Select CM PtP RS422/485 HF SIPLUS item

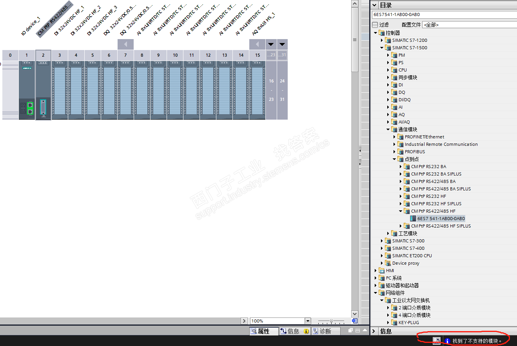coord(441,226)
